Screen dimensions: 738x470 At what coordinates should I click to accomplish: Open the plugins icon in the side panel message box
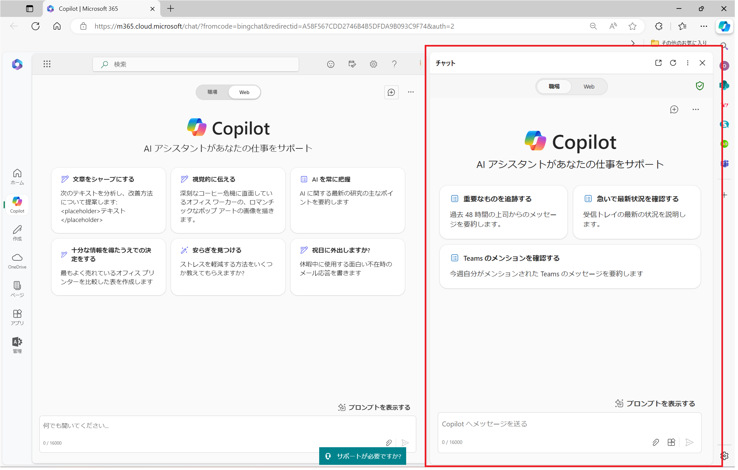coord(671,442)
